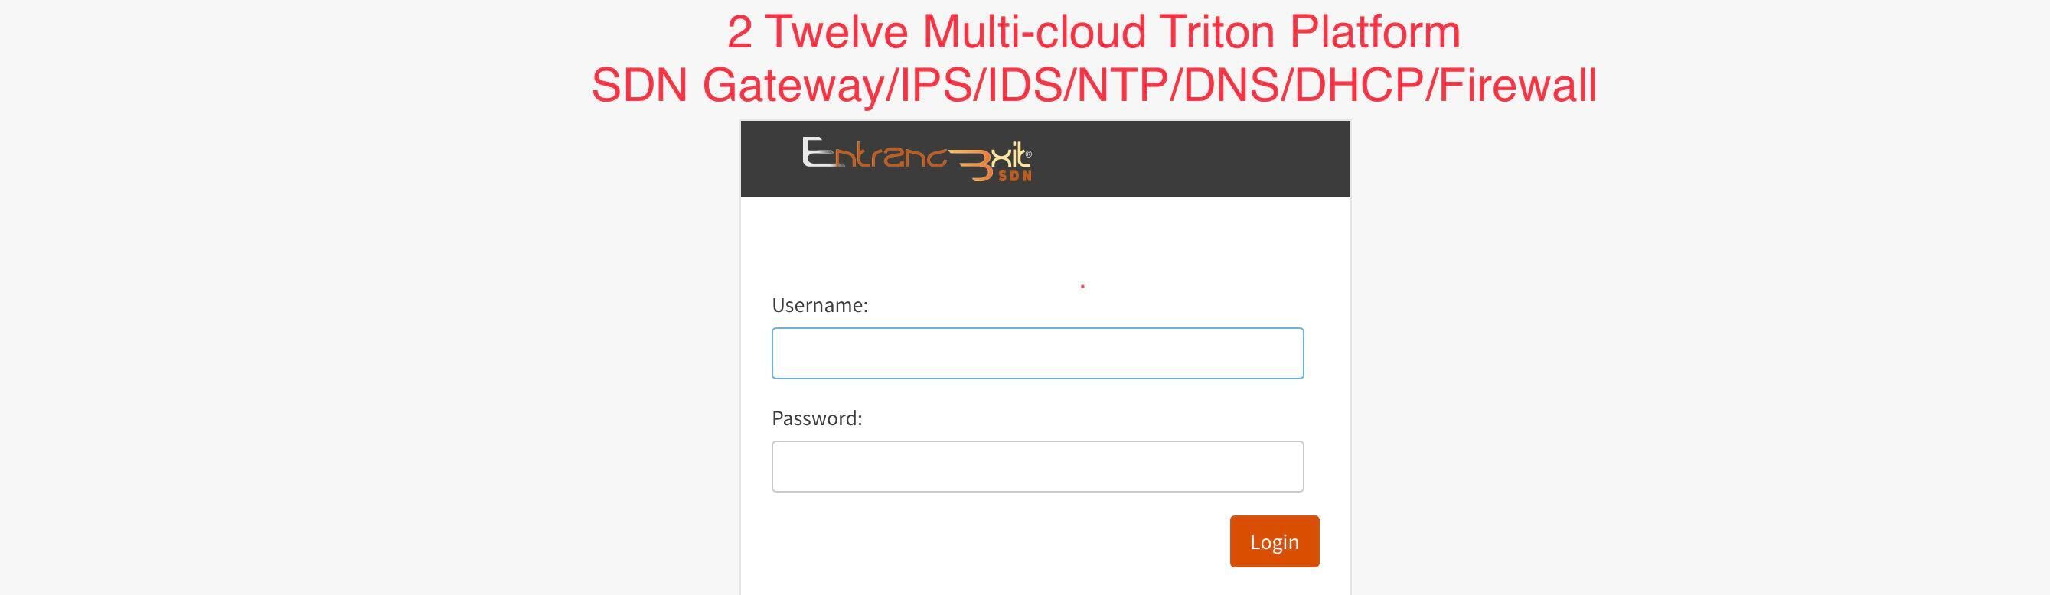The height and width of the screenshot is (595, 2050).
Task: Click "NTP" in the red subtitle
Action: [1122, 85]
